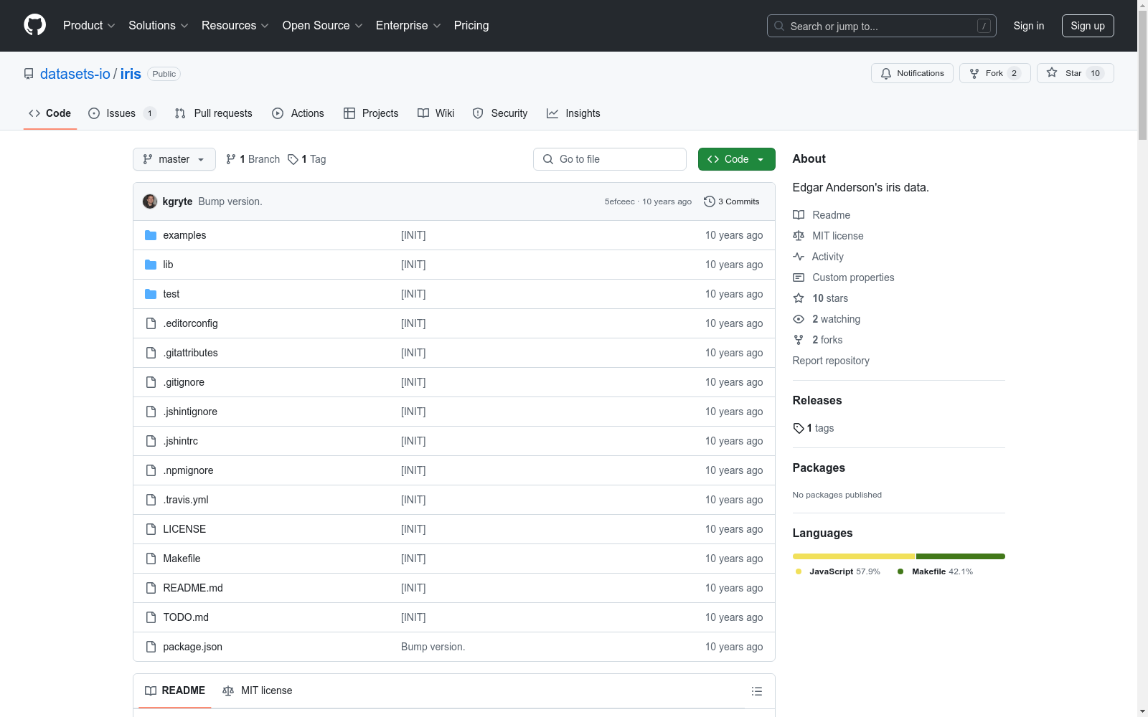Open the Notifications subscription button
The image size is (1148, 717).
coord(912,73)
